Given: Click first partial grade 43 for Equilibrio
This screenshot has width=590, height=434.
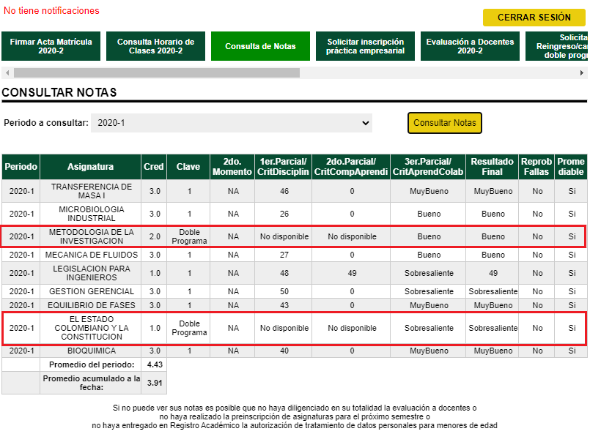Looking at the screenshot, I should click(284, 305).
